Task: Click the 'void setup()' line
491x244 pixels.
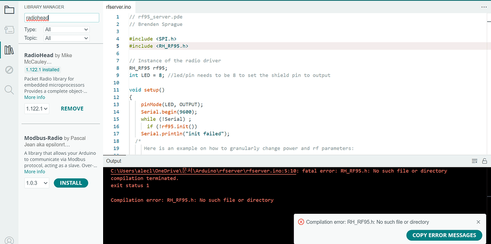Action: (147, 90)
